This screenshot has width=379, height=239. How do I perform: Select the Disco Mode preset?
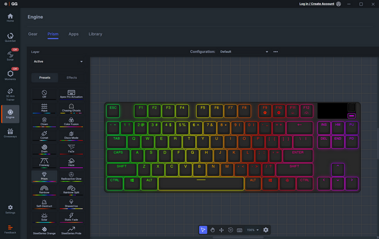coord(71,135)
